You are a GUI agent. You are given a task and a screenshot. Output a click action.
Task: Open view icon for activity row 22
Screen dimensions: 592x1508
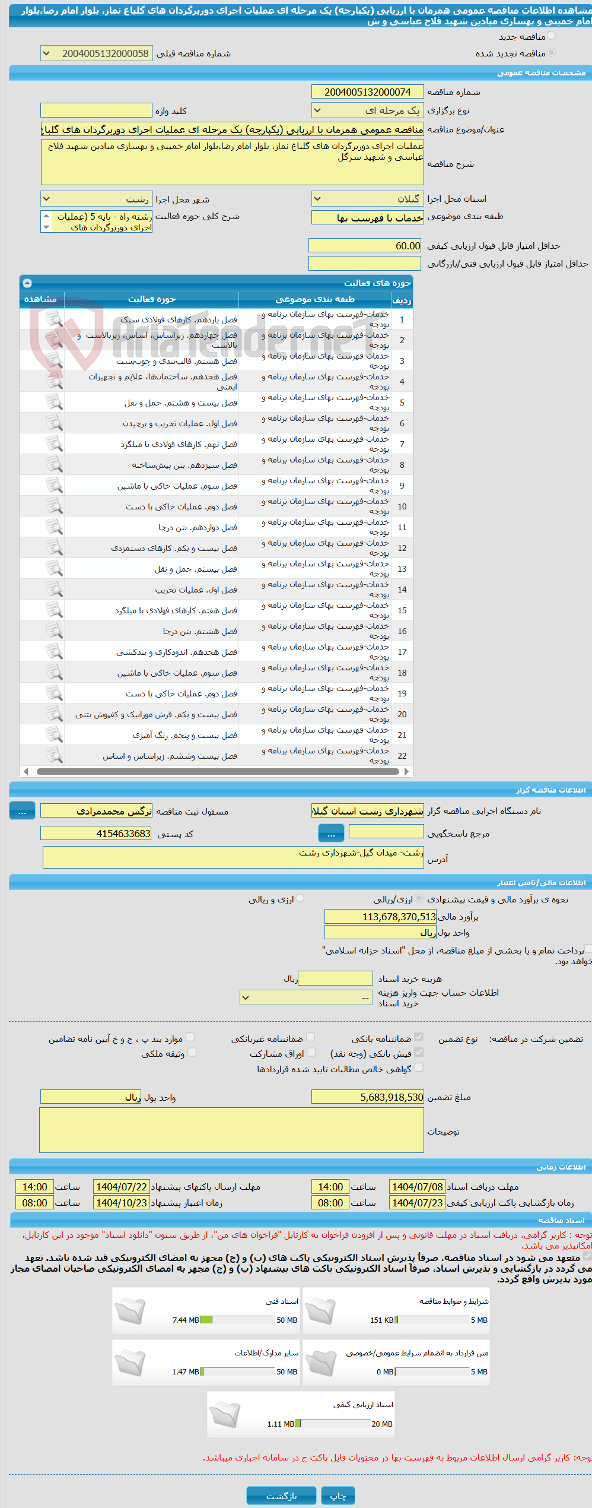54,756
